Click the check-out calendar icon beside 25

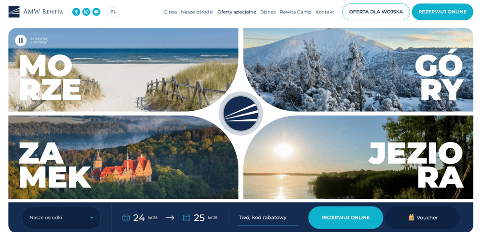(187, 218)
